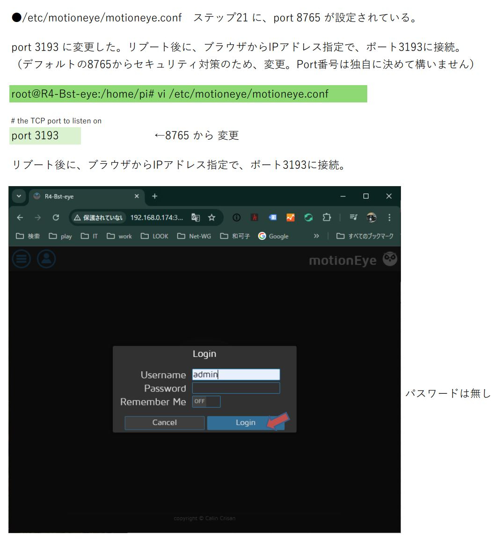Viewport: 495px width, 549px height.
Task: Toggle the Remember Me switch to ON
Action: (x=206, y=401)
